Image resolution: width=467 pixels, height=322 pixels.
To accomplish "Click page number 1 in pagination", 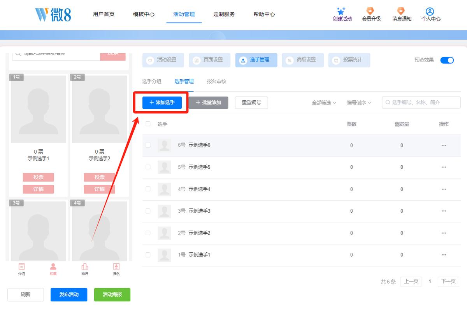I will click(x=430, y=282).
